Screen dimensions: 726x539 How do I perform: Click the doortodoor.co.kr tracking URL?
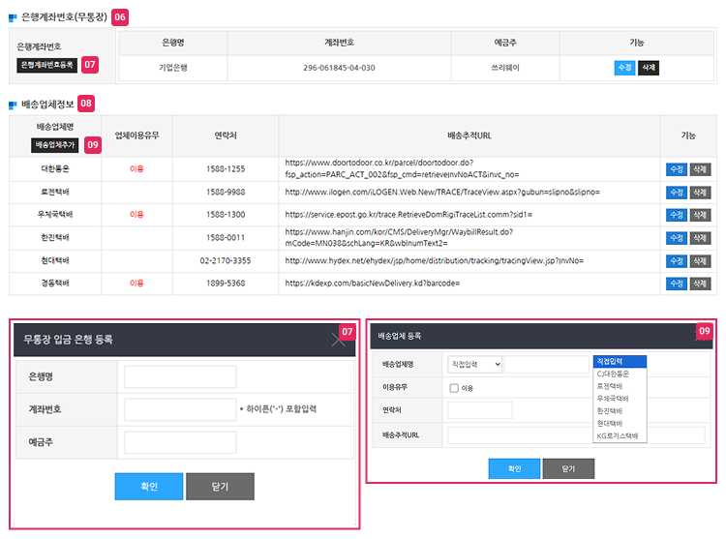tap(402, 168)
